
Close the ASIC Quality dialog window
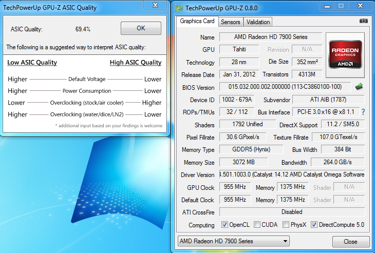[155, 5]
